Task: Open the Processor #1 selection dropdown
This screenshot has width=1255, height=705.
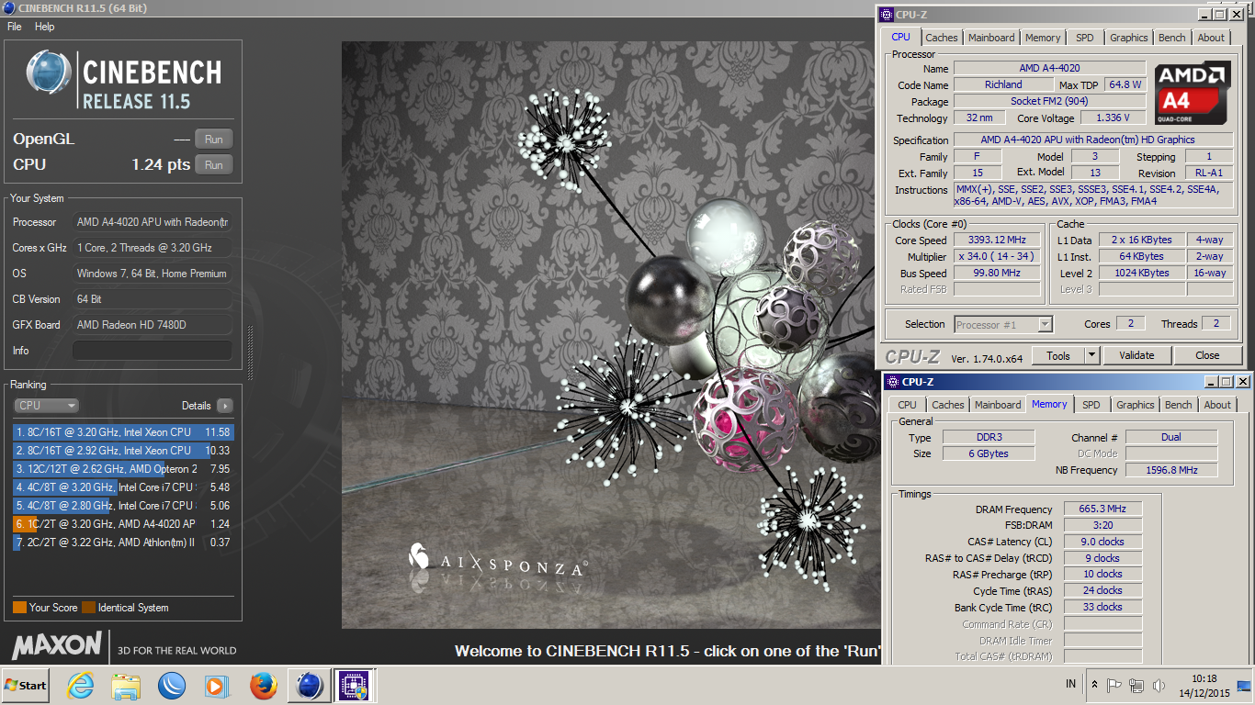Action: pyautogui.click(x=1003, y=324)
